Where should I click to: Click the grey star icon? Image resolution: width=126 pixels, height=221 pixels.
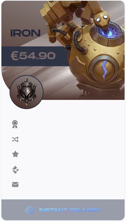pyautogui.click(x=15, y=154)
